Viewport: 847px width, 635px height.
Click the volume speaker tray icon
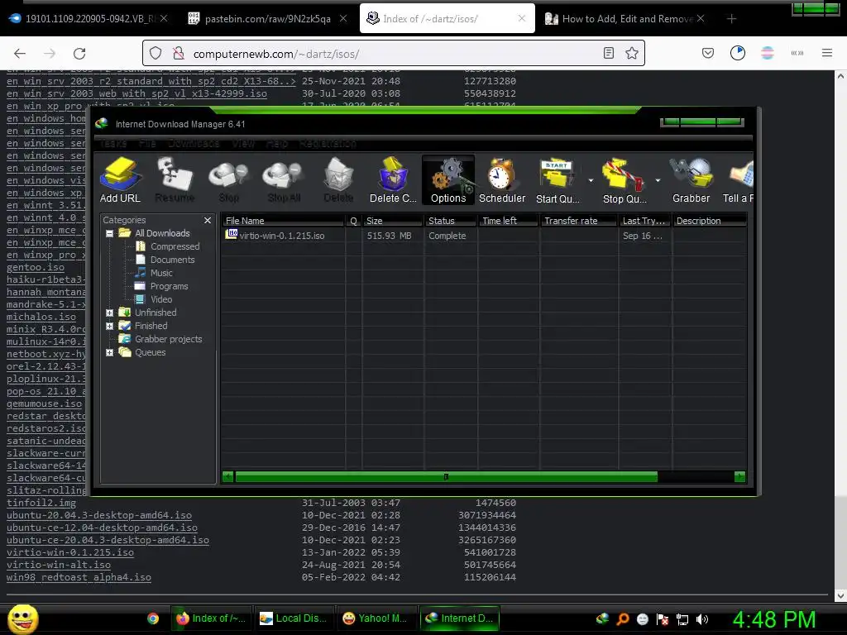click(x=702, y=619)
